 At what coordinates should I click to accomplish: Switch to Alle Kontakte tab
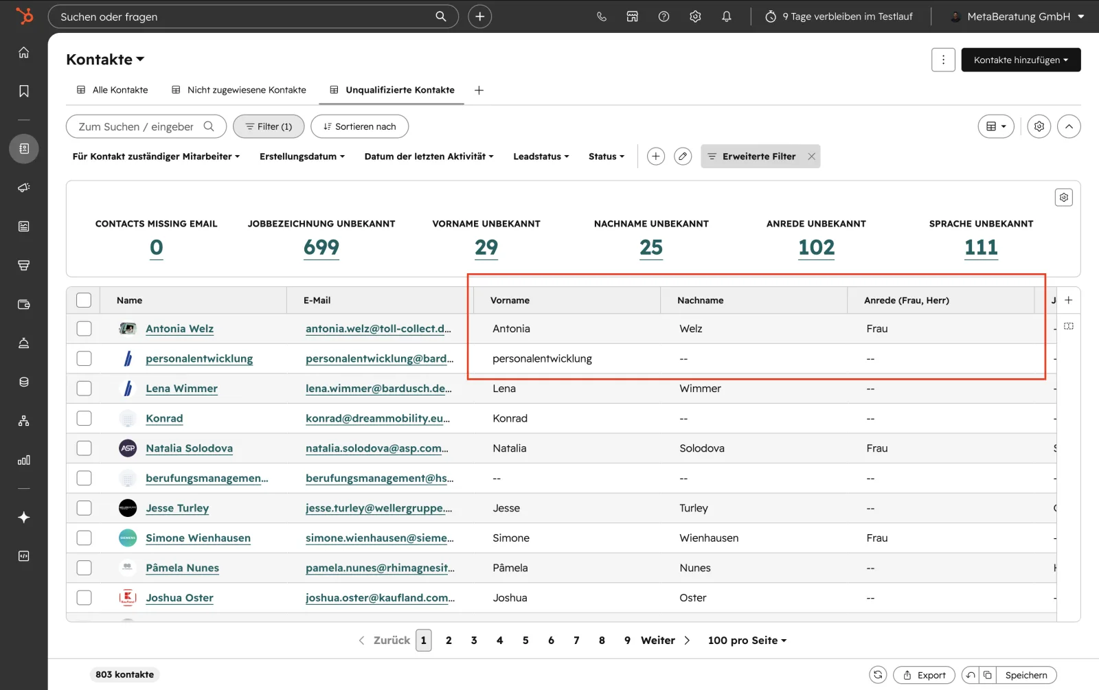pyautogui.click(x=113, y=90)
